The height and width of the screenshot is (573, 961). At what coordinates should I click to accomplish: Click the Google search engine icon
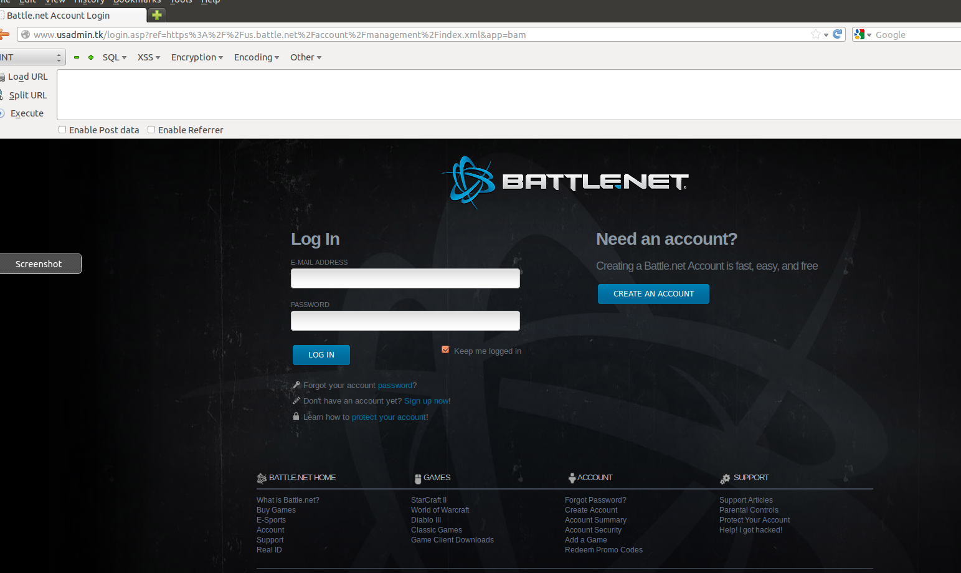click(x=860, y=35)
